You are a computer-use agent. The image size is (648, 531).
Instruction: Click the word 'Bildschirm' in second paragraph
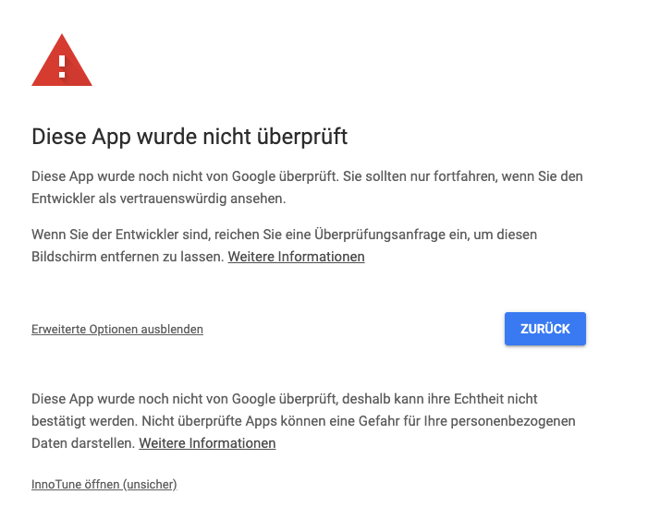point(65,257)
